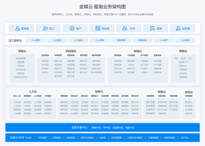This screenshot has width=205, height=146.
Task: Click 移动办公 under 协同服务
Action: coord(189,102)
